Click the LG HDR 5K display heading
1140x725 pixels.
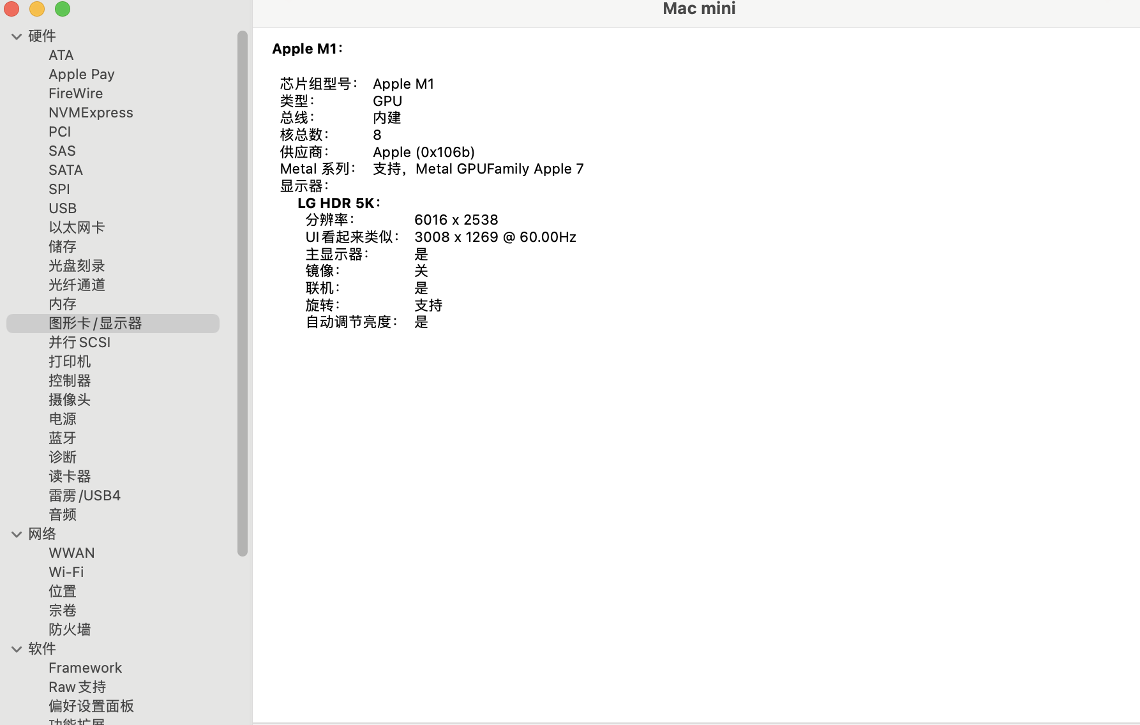click(339, 203)
